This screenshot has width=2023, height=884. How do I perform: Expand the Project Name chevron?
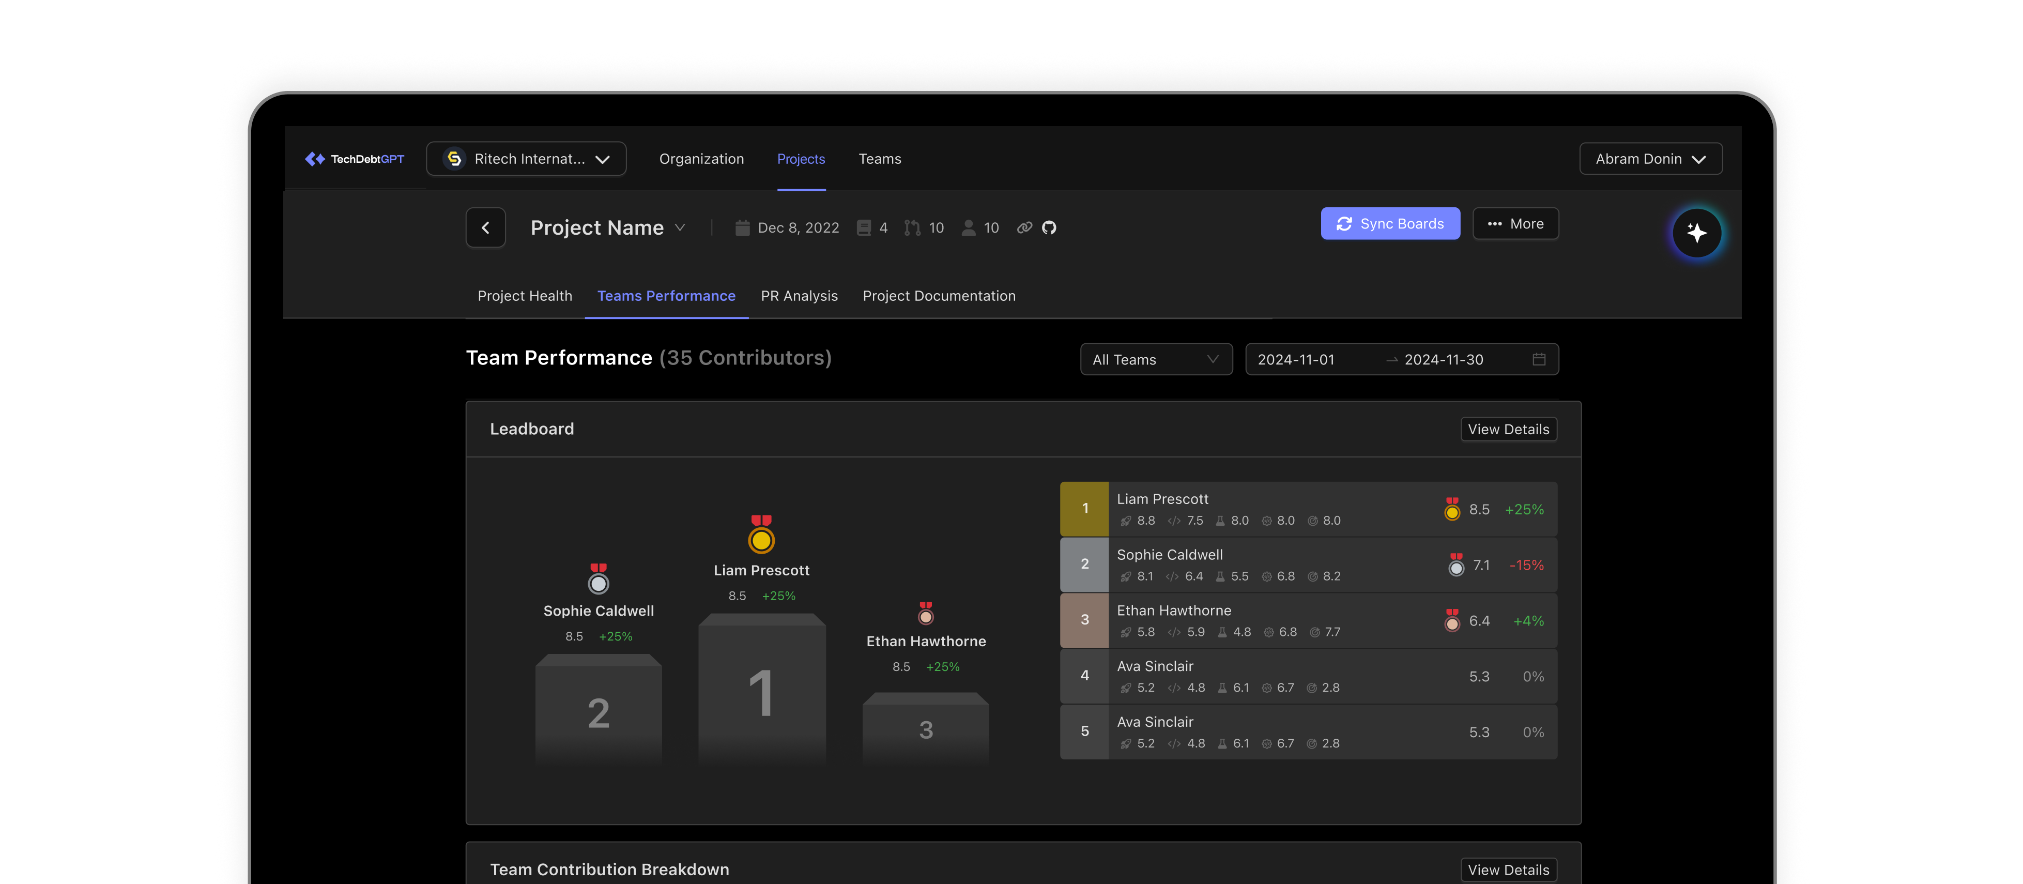coord(680,228)
